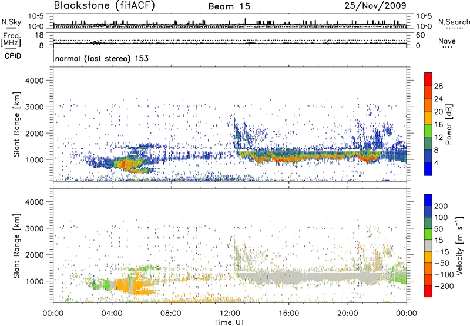Click power panel Slant Range [km] label
This screenshot has width=470, height=326.
point(16,124)
